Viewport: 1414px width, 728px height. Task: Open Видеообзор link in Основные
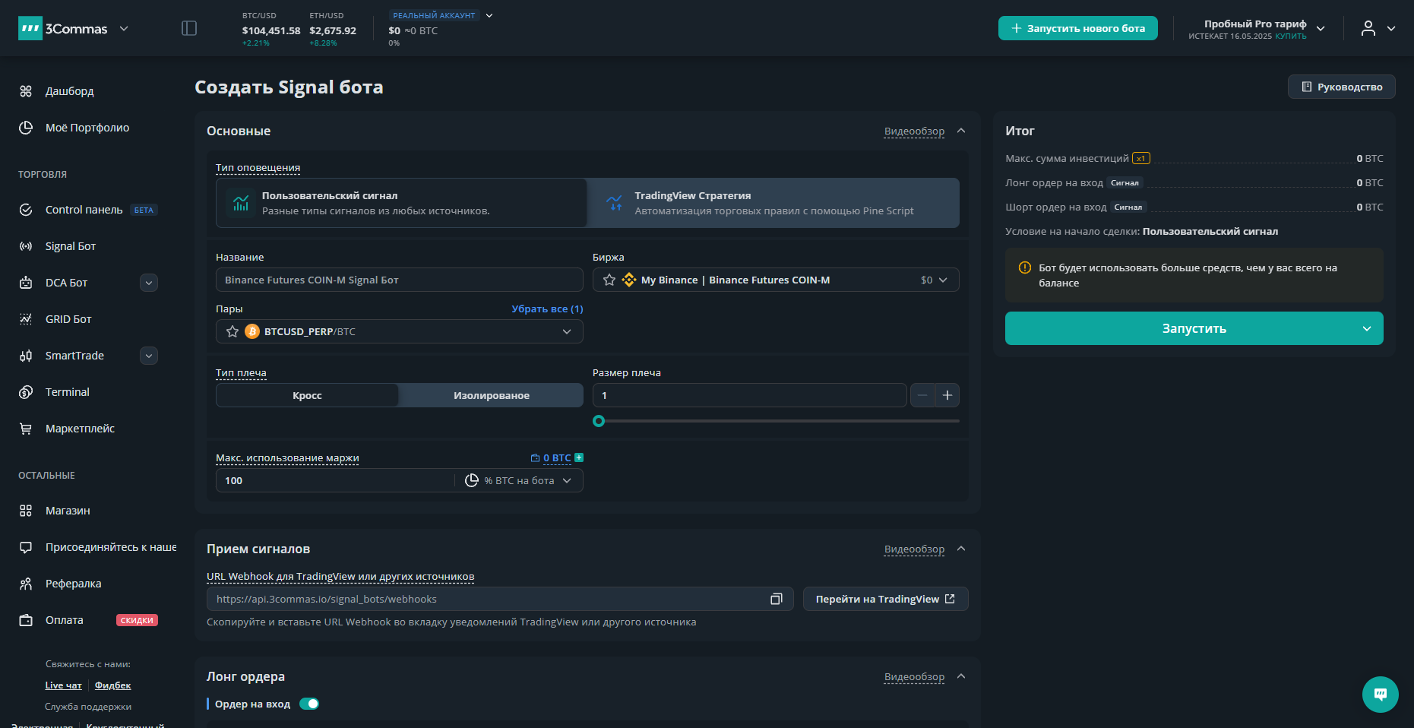pyautogui.click(x=914, y=131)
